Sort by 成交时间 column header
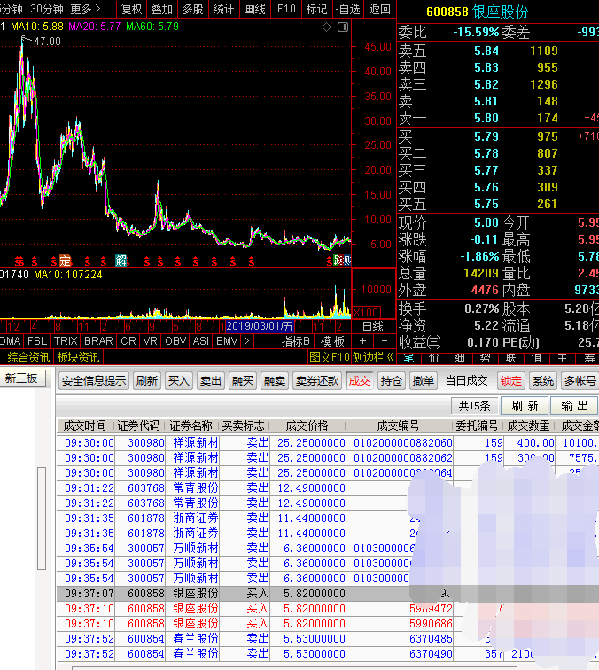 pos(84,425)
